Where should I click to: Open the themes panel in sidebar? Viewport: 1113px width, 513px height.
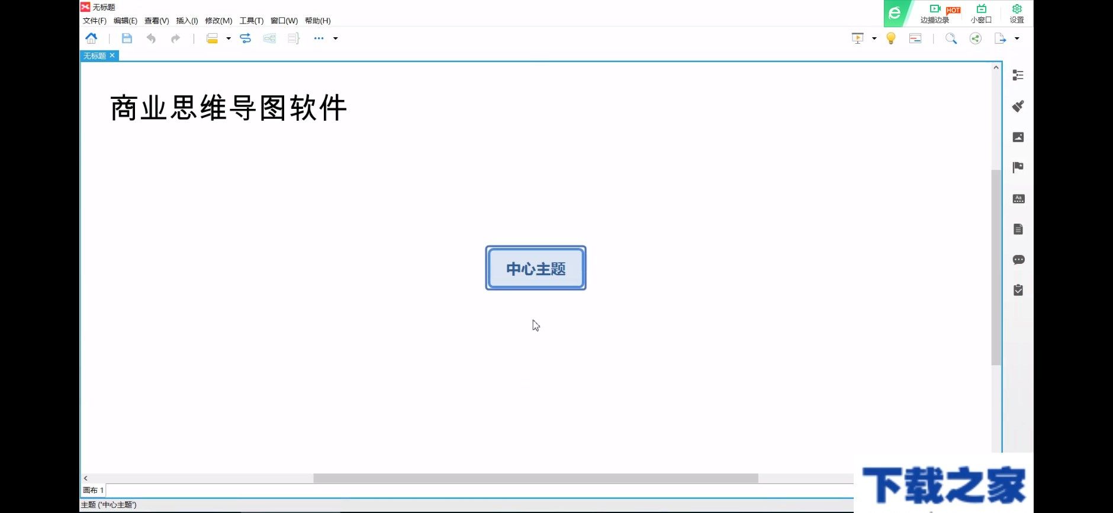pyautogui.click(x=1018, y=198)
